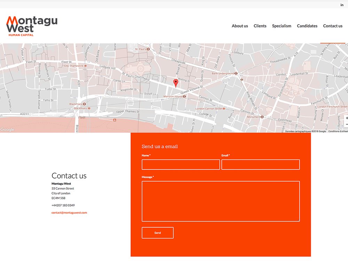Click the 'Threadneedle St' map label
348x261 pixels.
(x=280, y=60)
